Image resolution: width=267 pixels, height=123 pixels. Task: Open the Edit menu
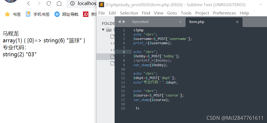112,13
